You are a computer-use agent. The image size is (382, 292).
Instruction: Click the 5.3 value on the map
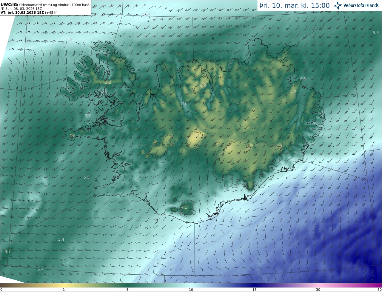click(376, 33)
